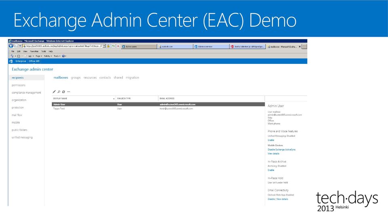
Task: Open the new tab button in the tab strip
Action: (305, 46)
